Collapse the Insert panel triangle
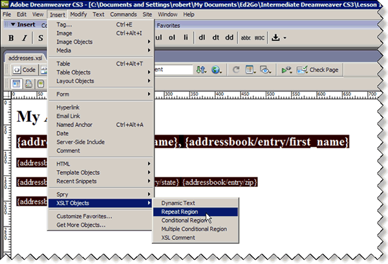 tap(13, 25)
